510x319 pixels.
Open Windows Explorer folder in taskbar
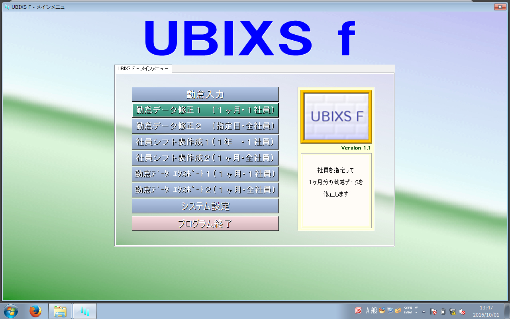(x=60, y=311)
